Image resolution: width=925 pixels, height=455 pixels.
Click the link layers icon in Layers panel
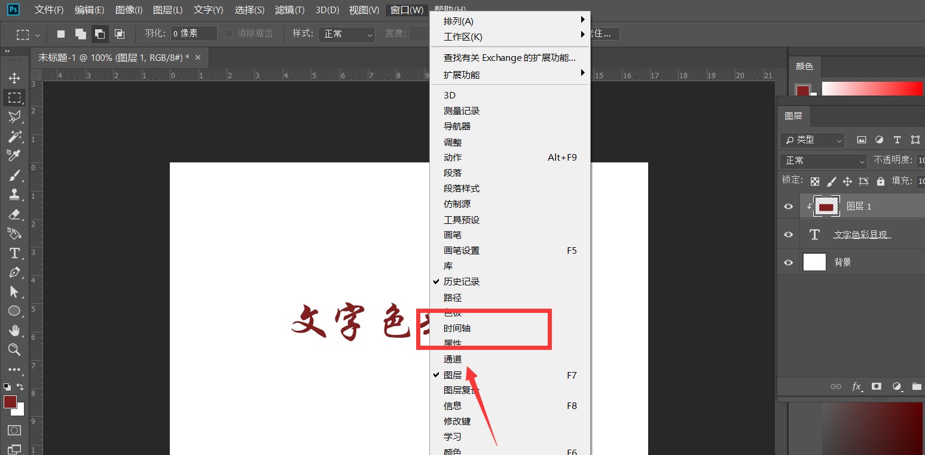coord(836,386)
